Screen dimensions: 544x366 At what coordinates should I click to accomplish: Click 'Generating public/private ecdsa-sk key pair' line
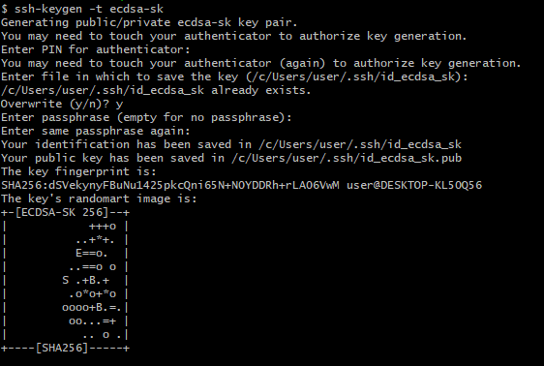coord(149,22)
